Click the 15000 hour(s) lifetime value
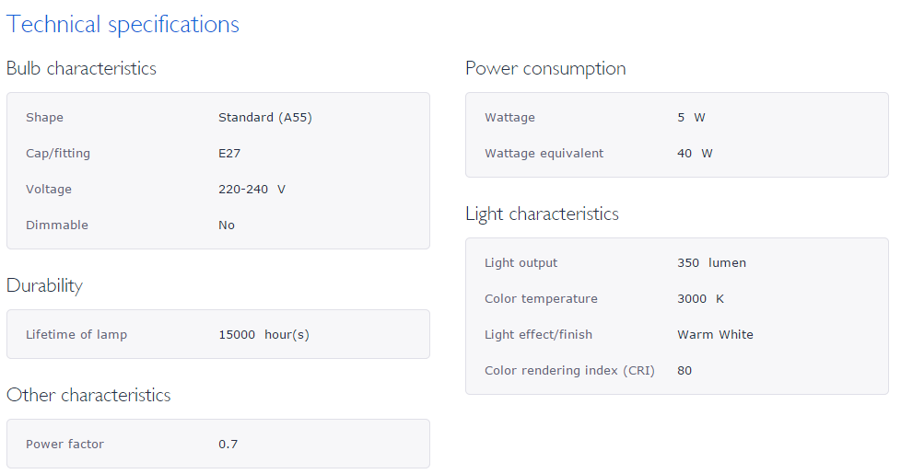Viewport: 901px width, 474px height. 263,335
